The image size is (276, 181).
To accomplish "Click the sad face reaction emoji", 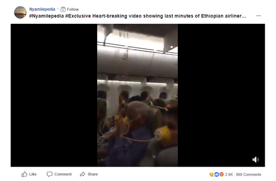I will point(211,174).
